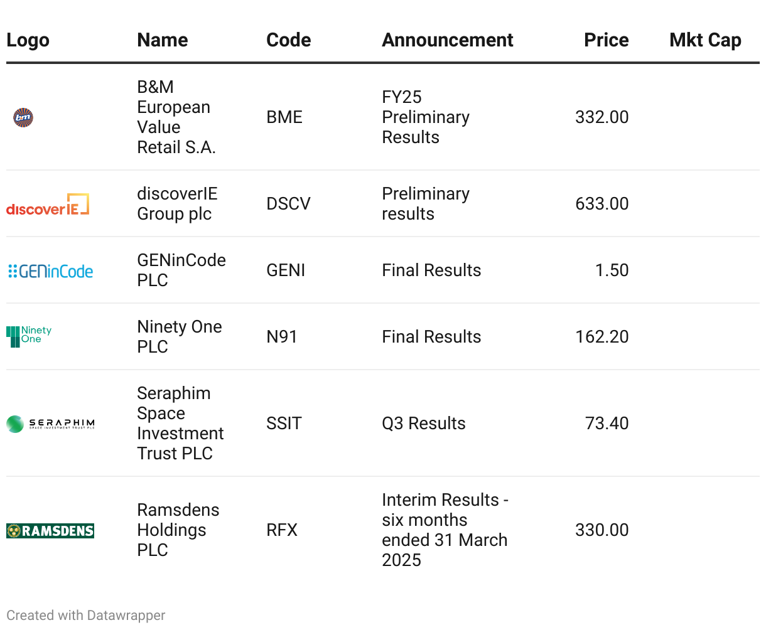Click the Logo column header

coord(28,40)
